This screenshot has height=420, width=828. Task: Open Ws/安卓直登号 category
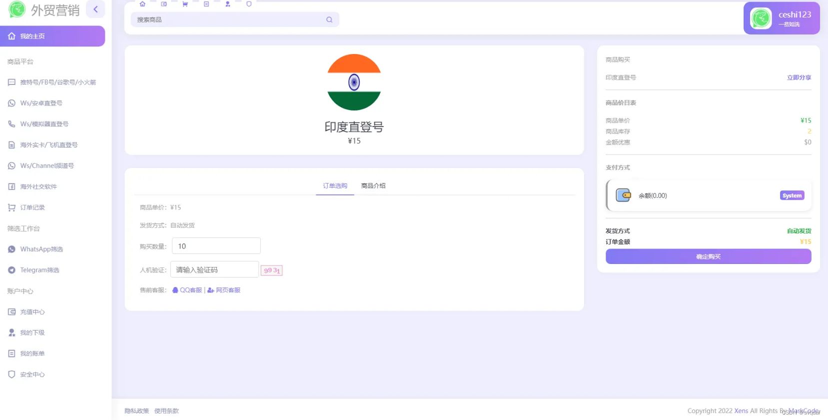[x=52, y=103]
